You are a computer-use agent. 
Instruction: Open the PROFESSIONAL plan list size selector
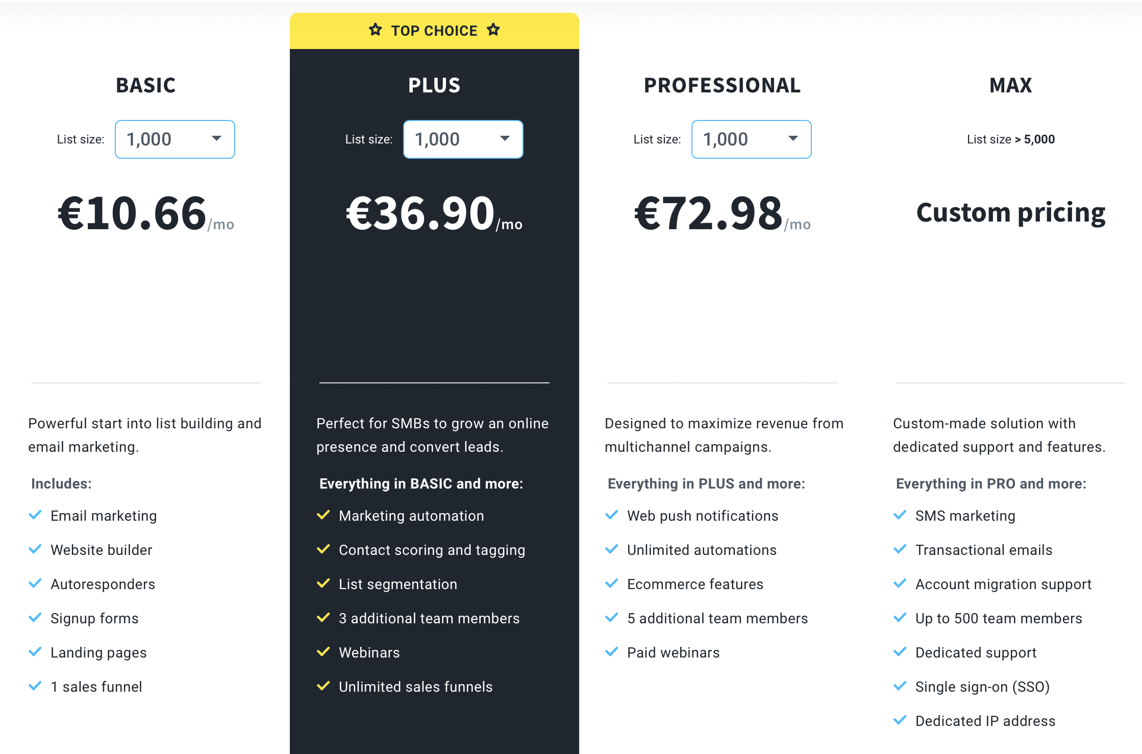click(x=752, y=139)
